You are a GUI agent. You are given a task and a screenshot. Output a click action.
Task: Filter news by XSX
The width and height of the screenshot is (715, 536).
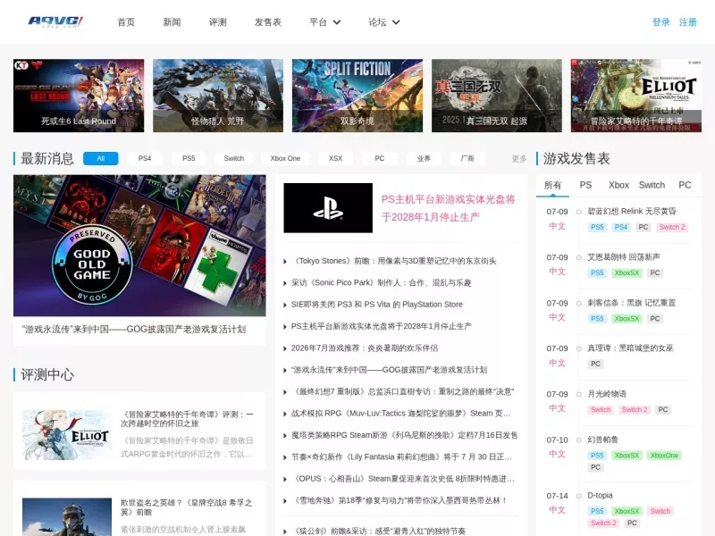(336, 158)
